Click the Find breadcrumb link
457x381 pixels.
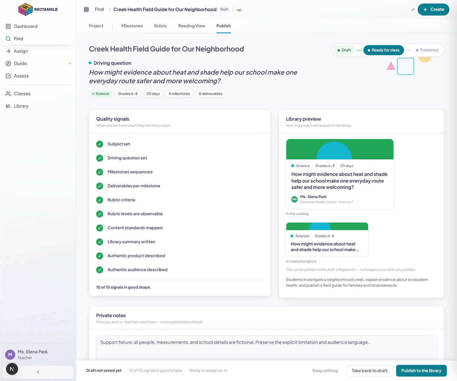[x=99, y=10]
